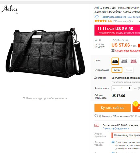
Task: Choose the pink bag color option
Action: tap(133, 61)
